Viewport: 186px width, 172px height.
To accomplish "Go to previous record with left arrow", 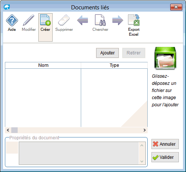I will pos(82,20).
